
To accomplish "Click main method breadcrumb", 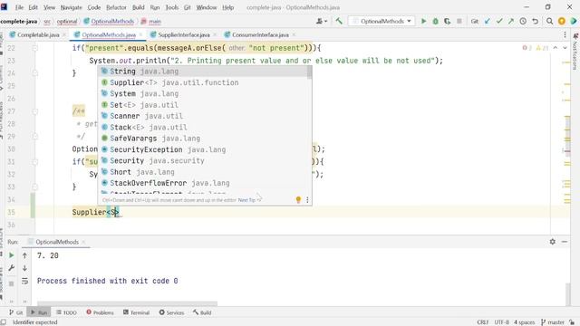I will (151, 22).
